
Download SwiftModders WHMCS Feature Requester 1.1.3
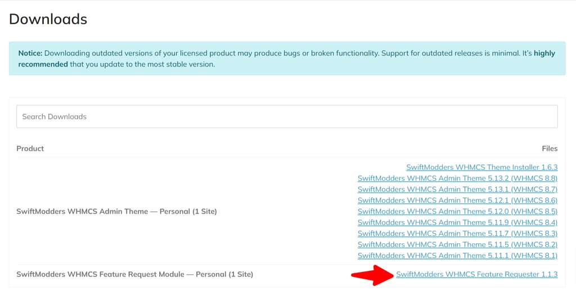[476, 274]
